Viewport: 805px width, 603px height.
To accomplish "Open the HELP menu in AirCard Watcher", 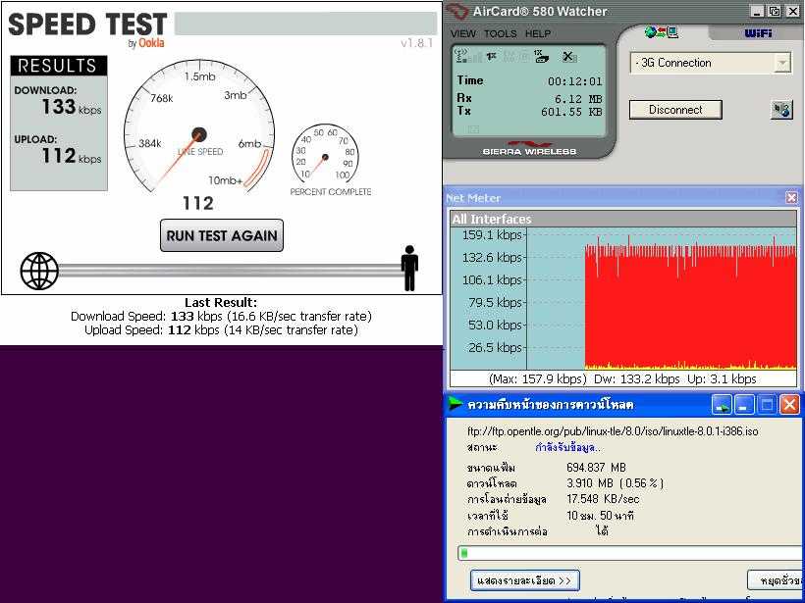I will point(538,34).
